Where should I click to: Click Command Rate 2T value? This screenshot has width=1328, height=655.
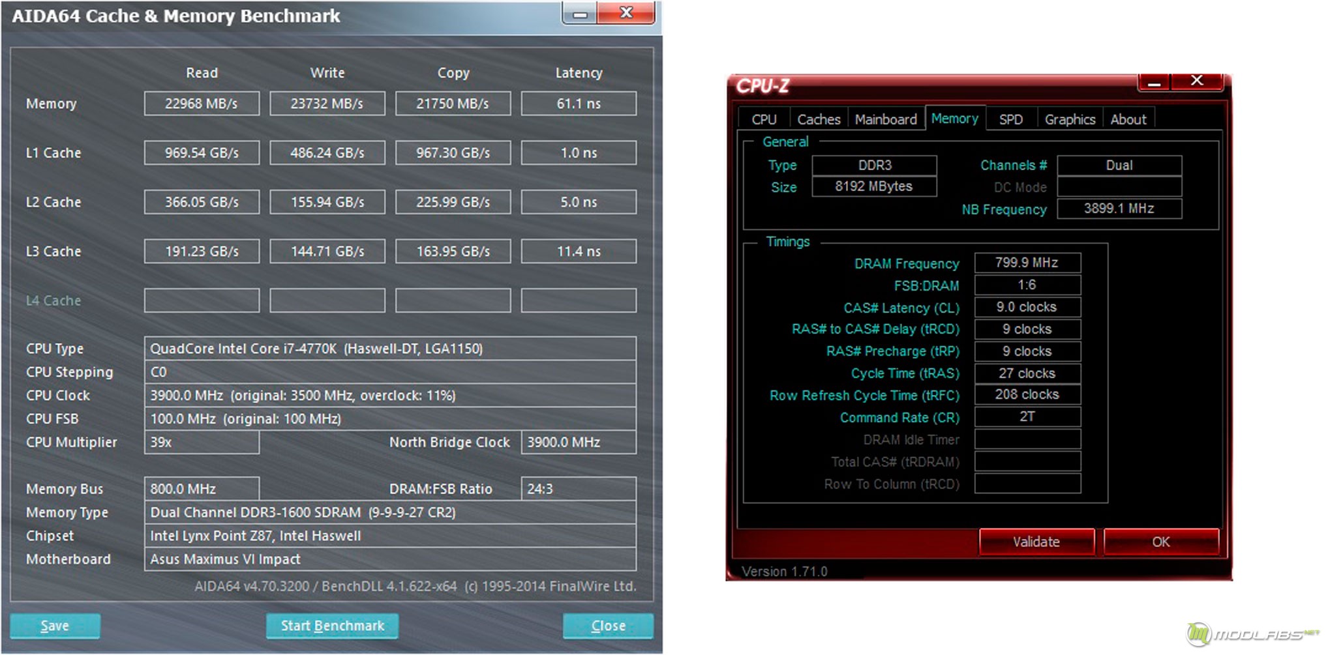pos(1027,416)
